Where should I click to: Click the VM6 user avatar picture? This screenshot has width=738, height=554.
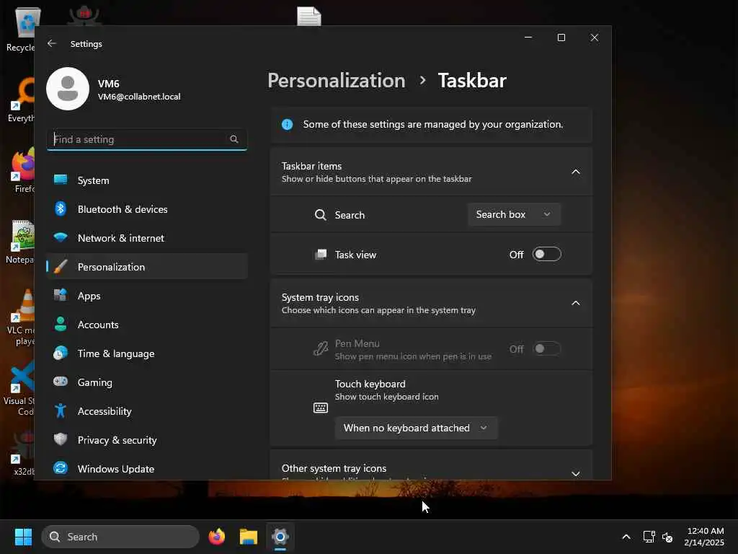pos(68,89)
